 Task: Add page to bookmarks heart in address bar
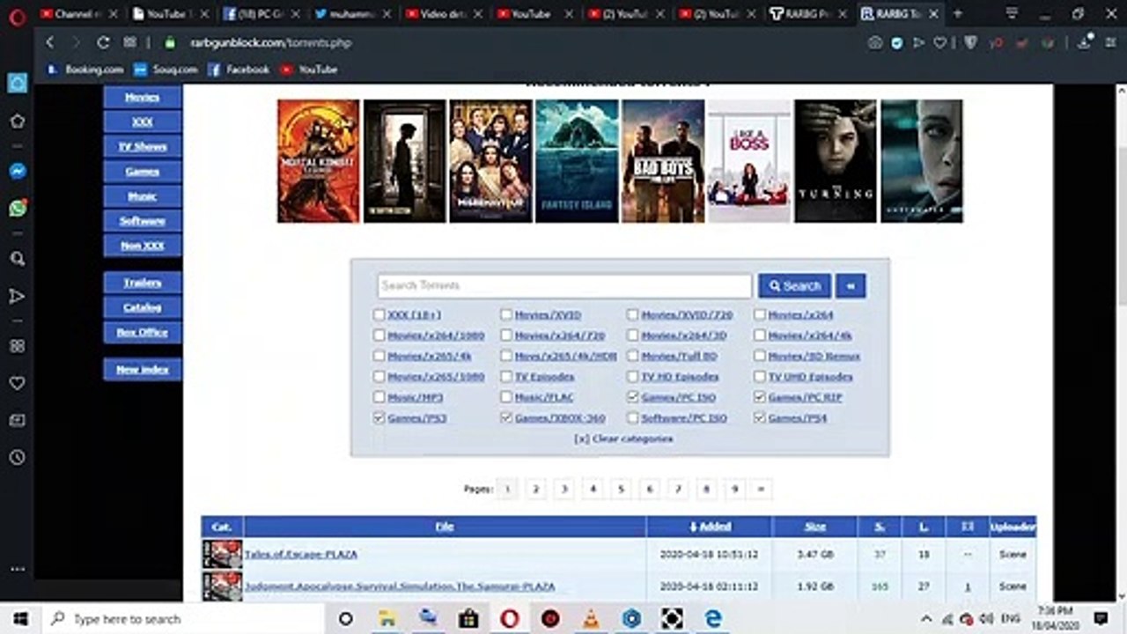(x=940, y=42)
